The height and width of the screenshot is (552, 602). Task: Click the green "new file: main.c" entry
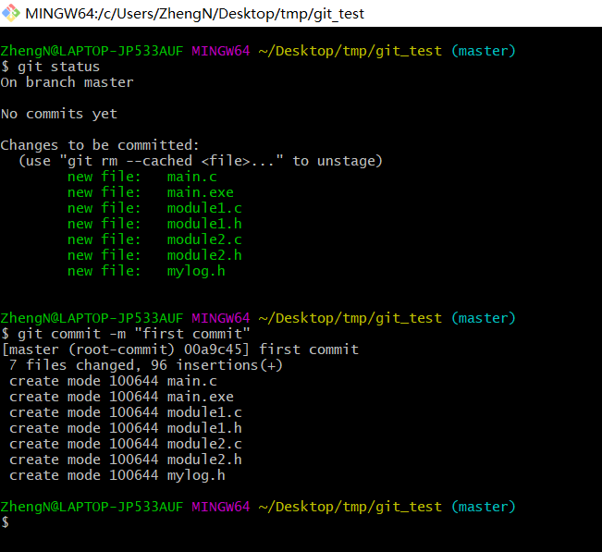(141, 177)
